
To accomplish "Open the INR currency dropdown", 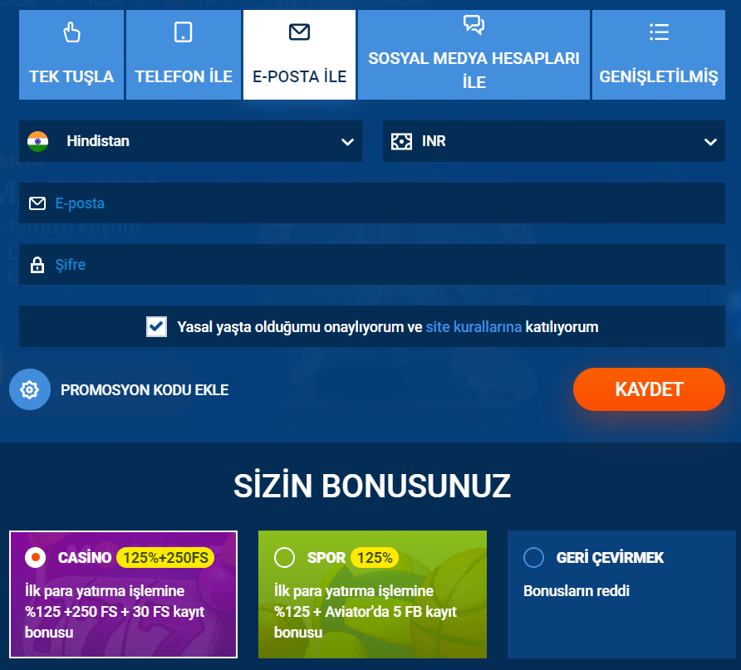I will point(554,141).
